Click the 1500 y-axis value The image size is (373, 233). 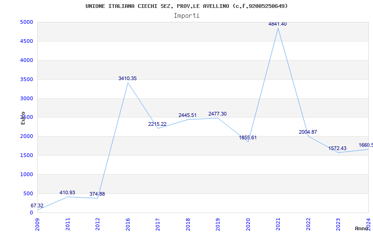point(27,156)
